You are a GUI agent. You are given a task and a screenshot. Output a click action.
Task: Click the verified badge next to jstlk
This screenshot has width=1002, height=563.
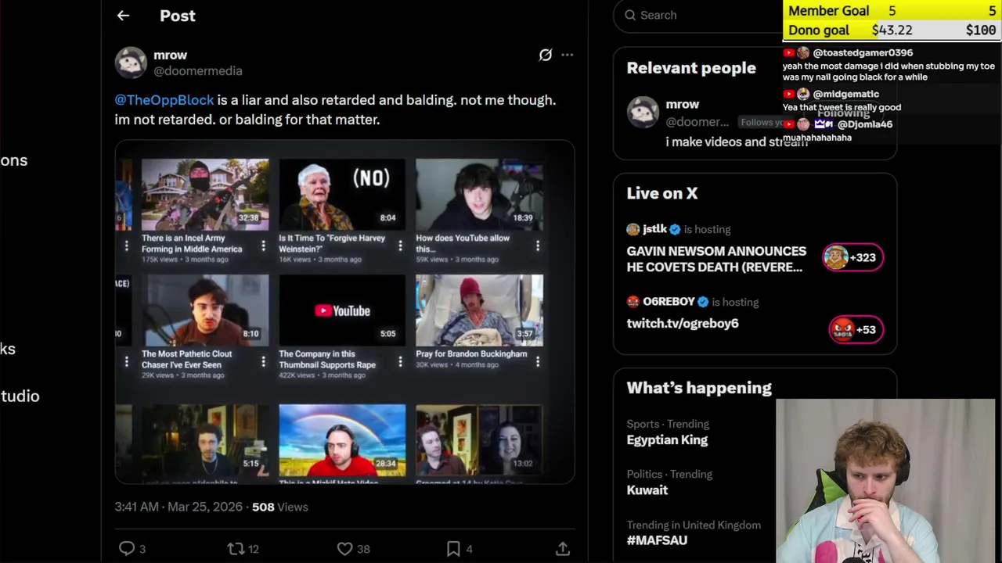(675, 229)
